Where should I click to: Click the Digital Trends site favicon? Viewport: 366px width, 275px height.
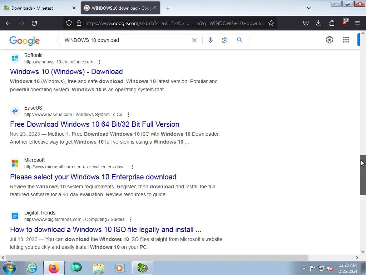(x=15, y=216)
